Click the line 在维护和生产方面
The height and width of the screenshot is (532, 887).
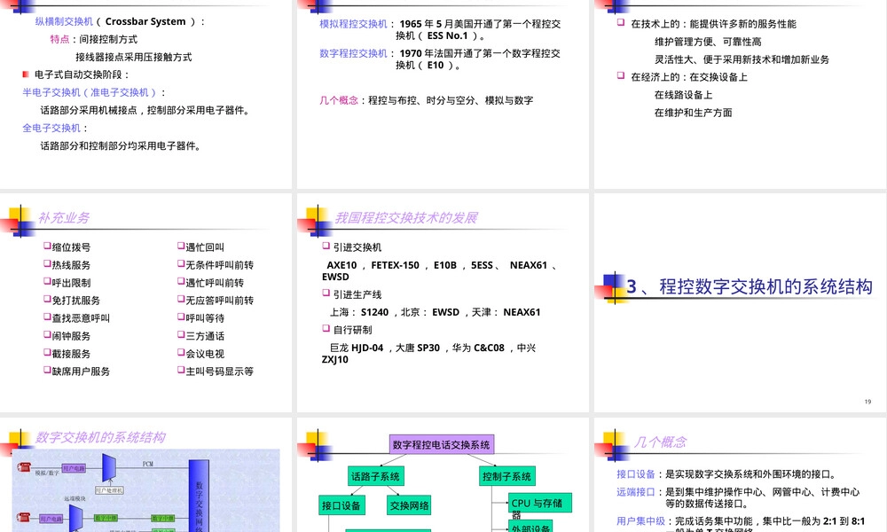pos(693,113)
